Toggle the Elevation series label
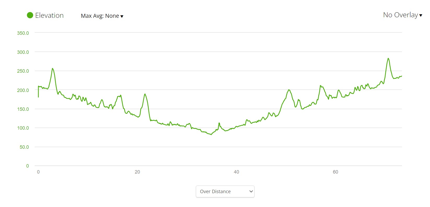The width and height of the screenshot is (430, 207). point(49,16)
